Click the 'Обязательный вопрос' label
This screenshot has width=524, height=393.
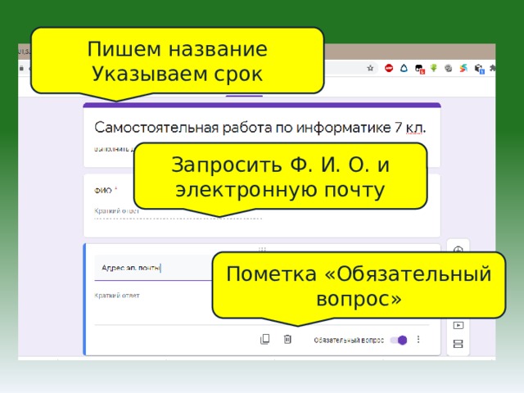[349, 341]
